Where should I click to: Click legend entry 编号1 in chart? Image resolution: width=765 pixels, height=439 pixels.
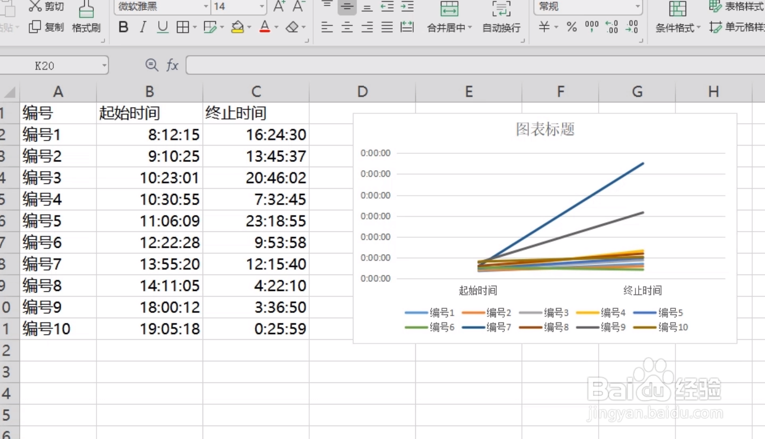[429, 313]
